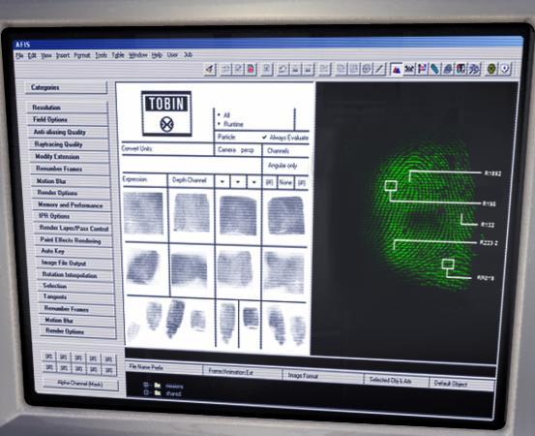The image size is (535, 436).
Task: Click the None button in channel row
Action: click(285, 182)
